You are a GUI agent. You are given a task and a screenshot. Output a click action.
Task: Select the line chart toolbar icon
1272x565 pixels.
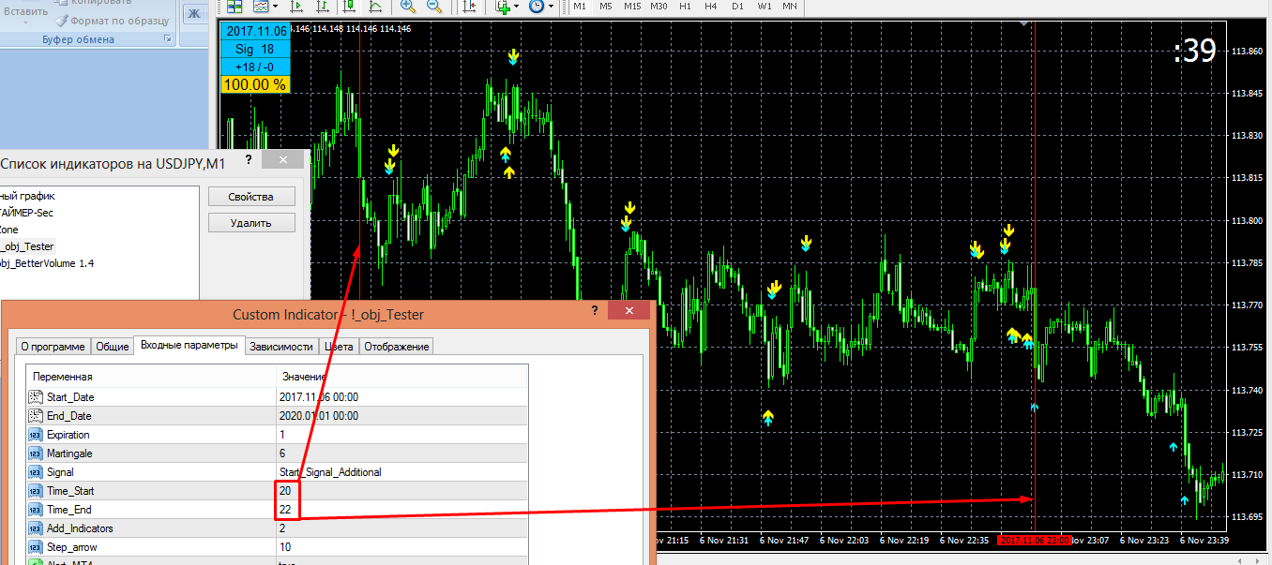(x=375, y=6)
